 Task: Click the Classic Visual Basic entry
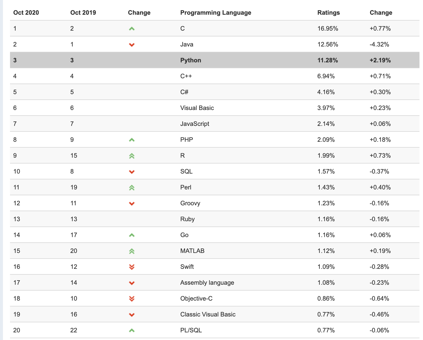point(208,314)
